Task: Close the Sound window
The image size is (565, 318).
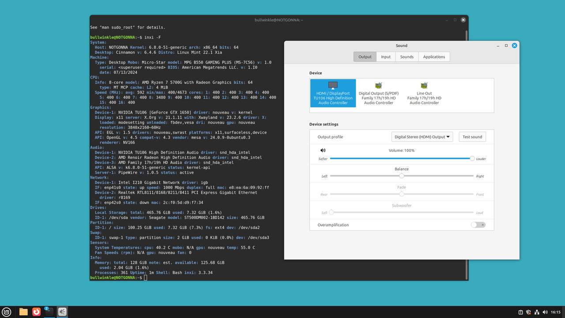Action: [514, 45]
